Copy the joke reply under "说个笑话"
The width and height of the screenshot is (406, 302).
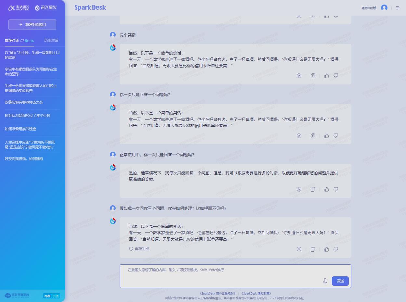[313, 76]
